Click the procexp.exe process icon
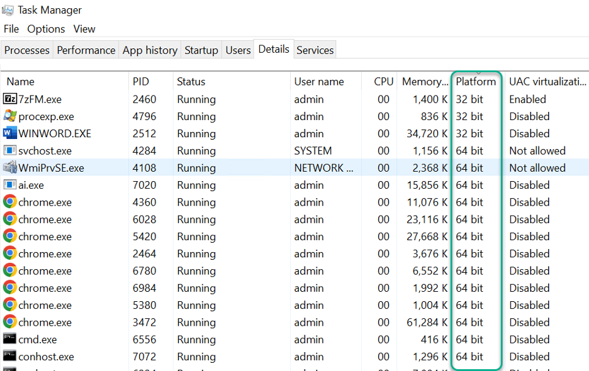 pos(10,116)
